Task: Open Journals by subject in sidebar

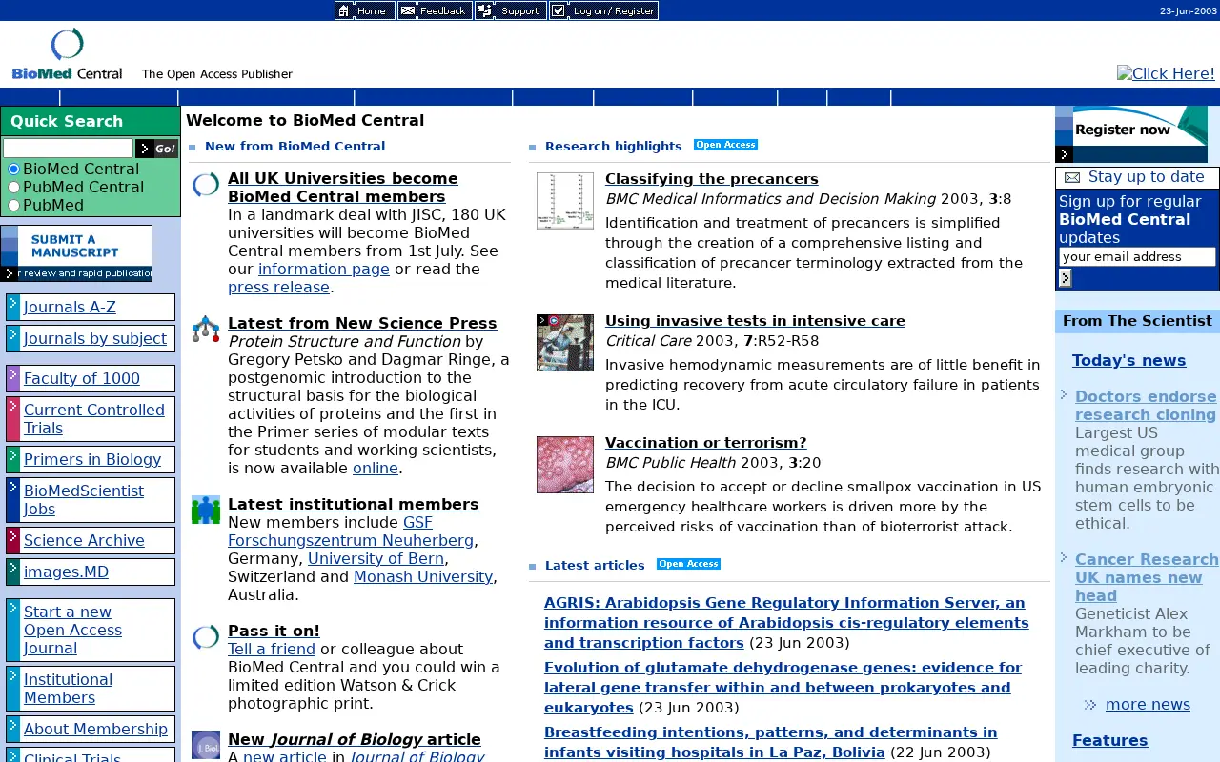Action: coord(95,338)
